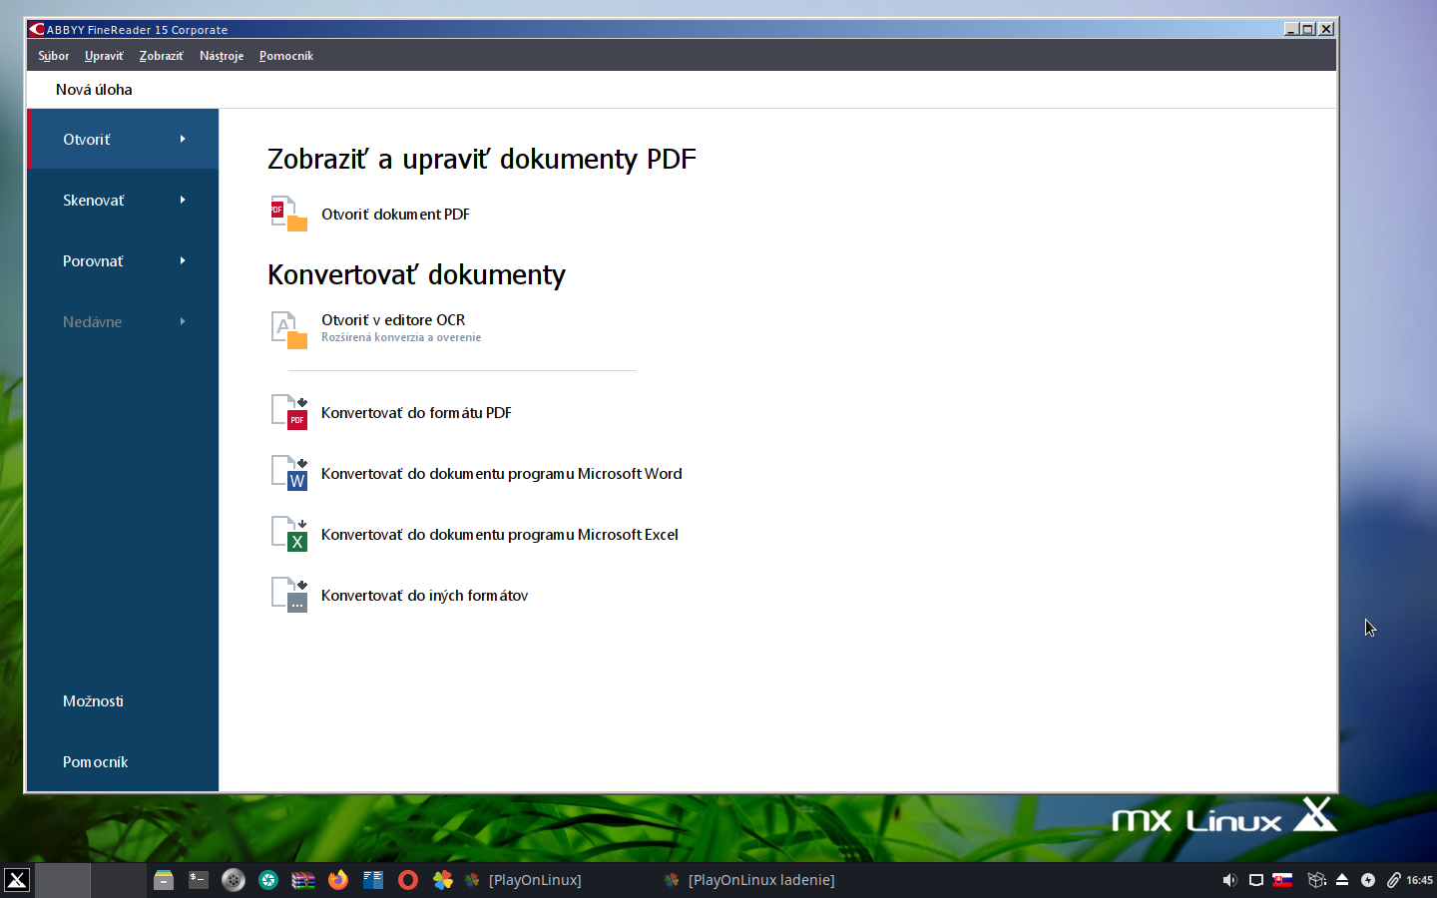Viewport: 1437px width, 898px height.
Task: Launch Firefox from the taskbar
Action: [x=338, y=880]
